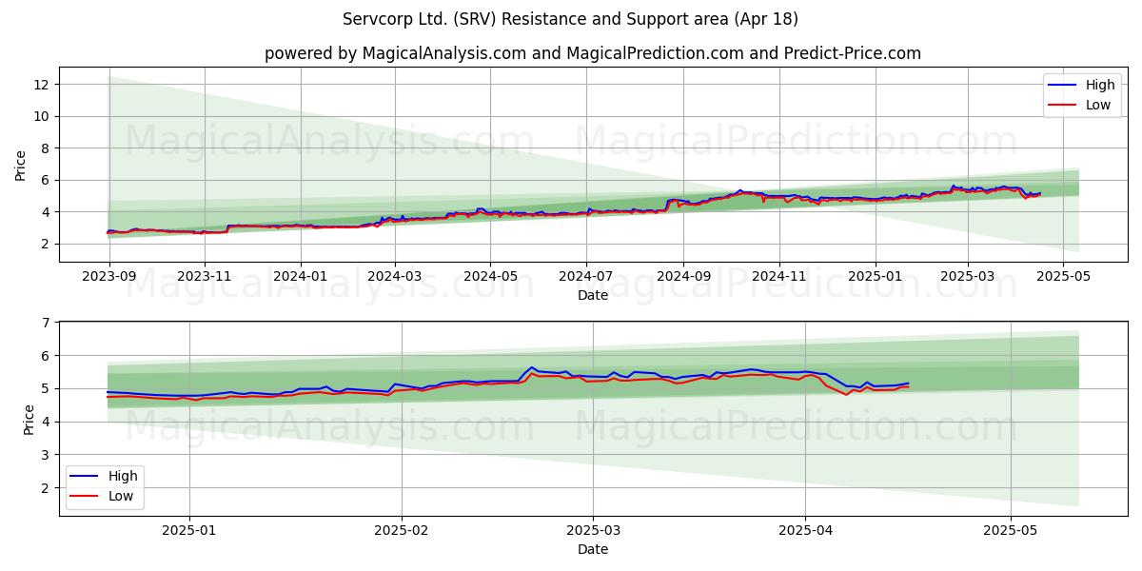Click the '2025-01' x-axis label on the bottom chart
This screenshot has width=1142, height=571.
pyautogui.click(x=189, y=530)
